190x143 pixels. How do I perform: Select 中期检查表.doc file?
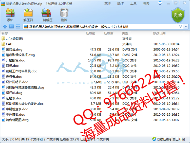click(x=17, y=109)
